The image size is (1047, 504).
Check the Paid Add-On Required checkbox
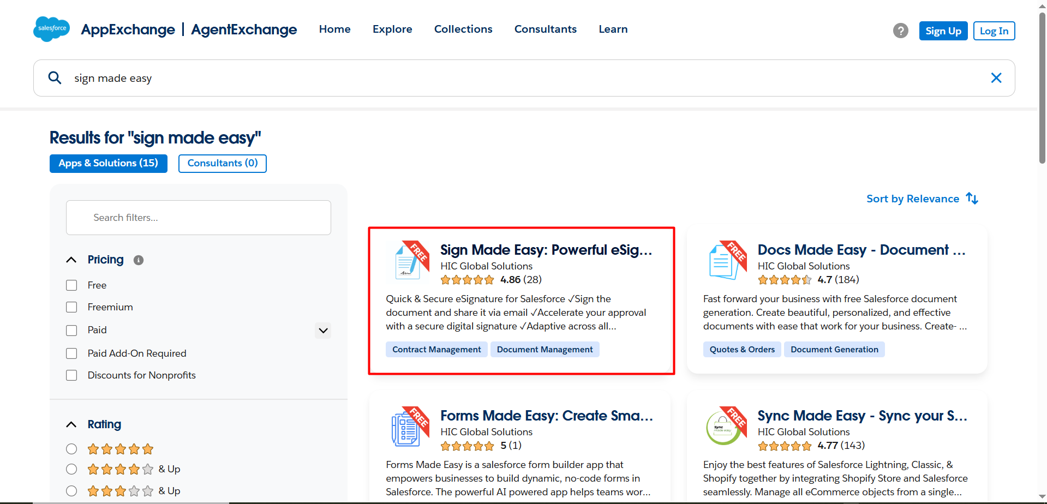[71, 353]
